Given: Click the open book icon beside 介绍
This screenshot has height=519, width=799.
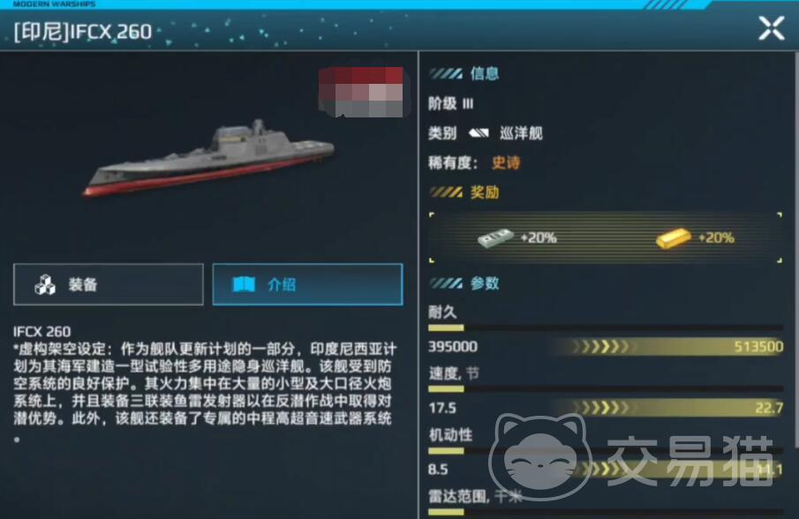Looking at the screenshot, I should pos(244,284).
